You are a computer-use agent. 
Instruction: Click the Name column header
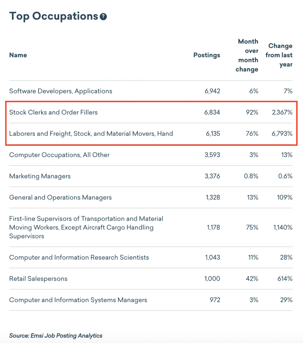[18, 55]
